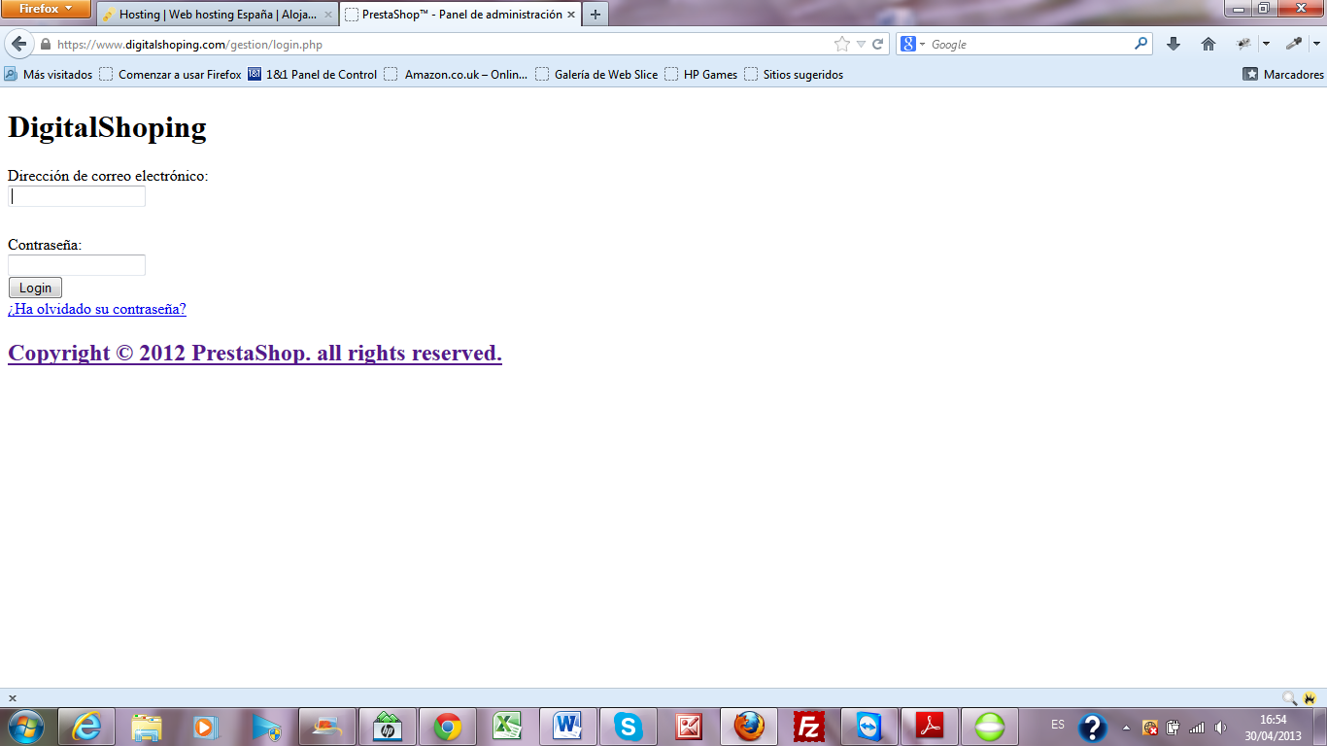1327x746 pixels.
Task: Click the green oval taskbar icon
Action: (x=990, y=727)
